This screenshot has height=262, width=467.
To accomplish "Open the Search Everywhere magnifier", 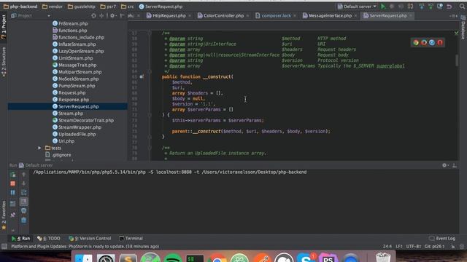I will coord(462,7).
